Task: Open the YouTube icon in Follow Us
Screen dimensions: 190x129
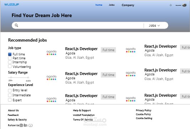Action: (x=31, y=125)
